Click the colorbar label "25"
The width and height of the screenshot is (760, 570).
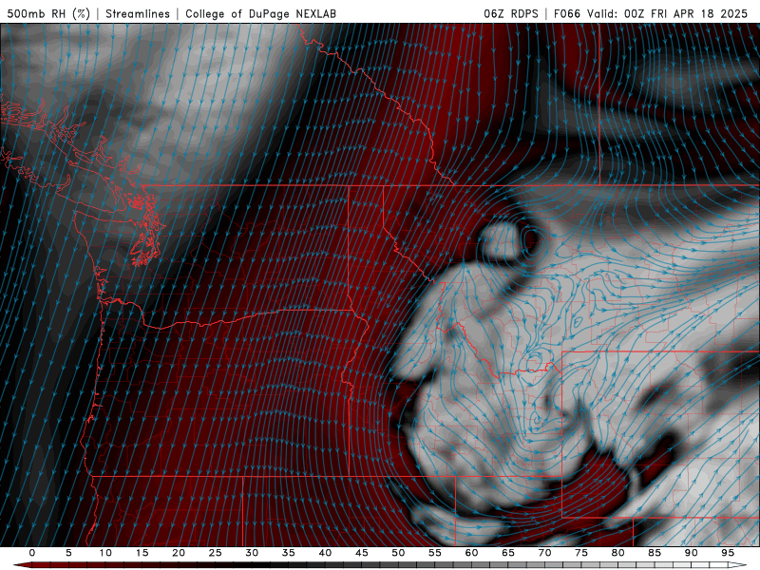[216, 553]
